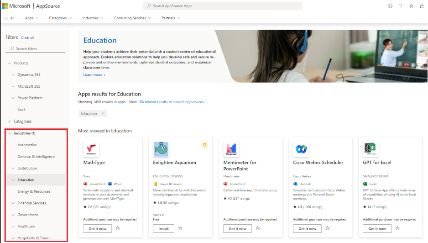The image size is (428, 243).
Task: Click Outlook icon on Cisco Webex card
Action: [295, 184]
